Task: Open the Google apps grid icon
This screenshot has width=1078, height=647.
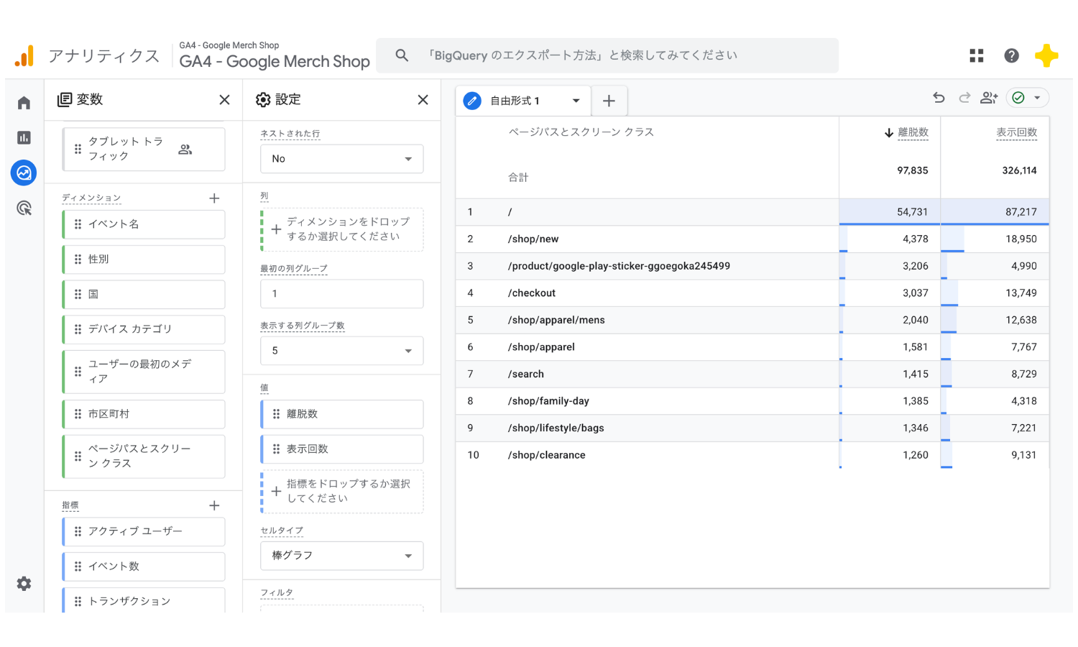Action: pos(976,55)
